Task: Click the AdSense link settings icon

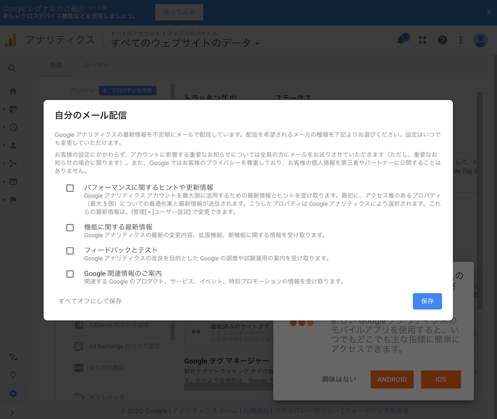Action: [79, 325]
